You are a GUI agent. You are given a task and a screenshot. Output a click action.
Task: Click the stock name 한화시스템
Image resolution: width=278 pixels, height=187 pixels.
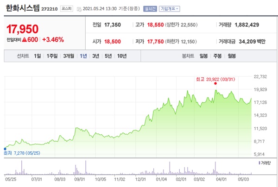[x=22, y=8]
